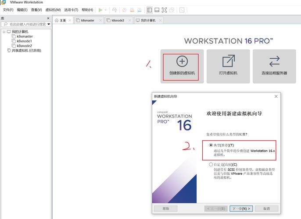
Task: Select the 自定义(高级)(C) radio button
Action: 211,164
